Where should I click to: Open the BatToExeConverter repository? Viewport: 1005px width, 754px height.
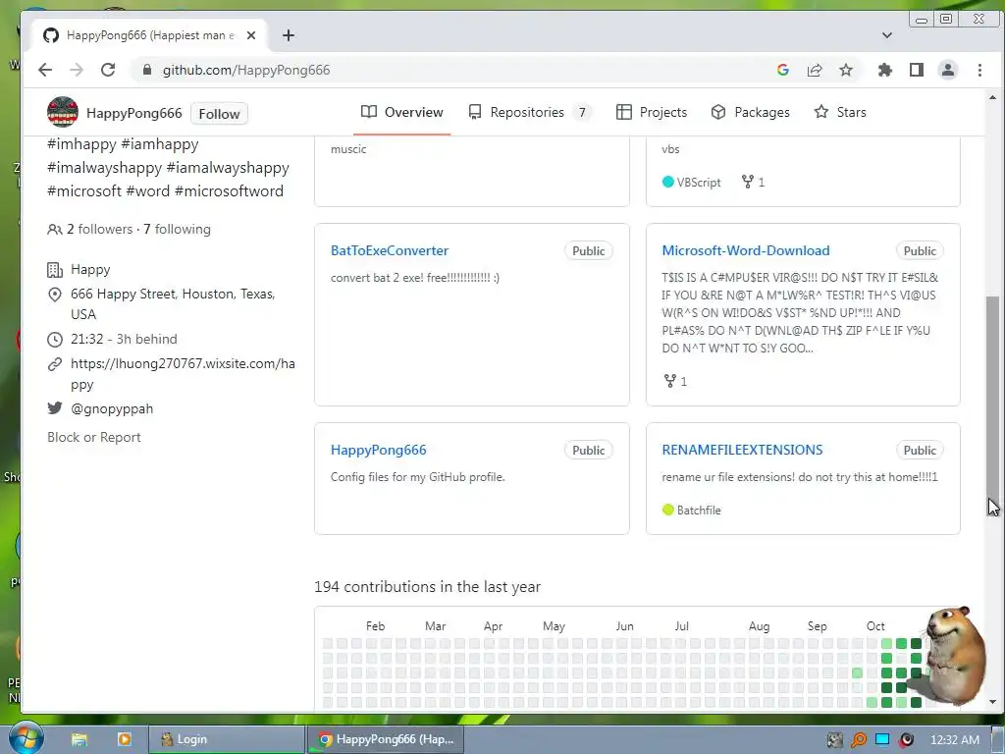click(389, 250)
